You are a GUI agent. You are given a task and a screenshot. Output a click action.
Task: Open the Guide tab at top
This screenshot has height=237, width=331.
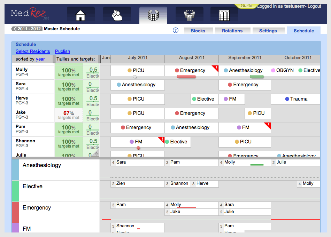point(246,6)
